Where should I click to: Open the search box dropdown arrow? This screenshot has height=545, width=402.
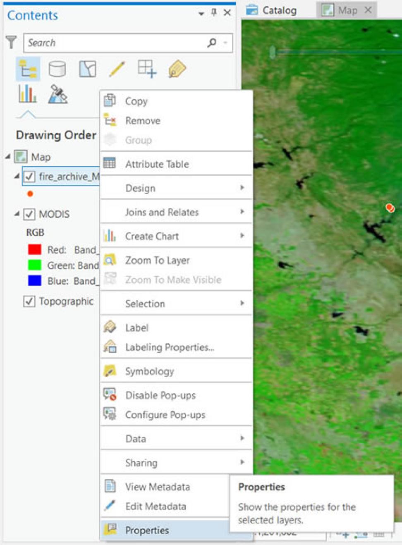tap(225, 43)
